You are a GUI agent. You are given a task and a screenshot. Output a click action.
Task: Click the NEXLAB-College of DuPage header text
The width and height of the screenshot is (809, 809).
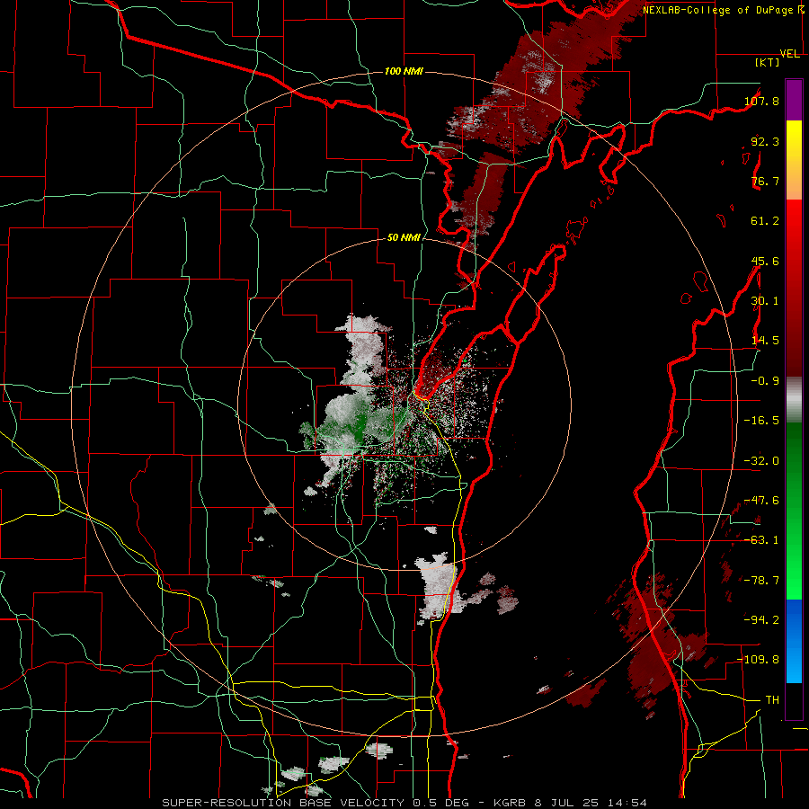click(718, 10)
